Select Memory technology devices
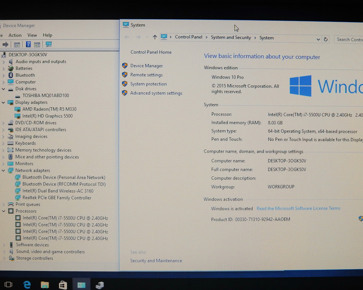The image size is (363, 290). click(x=43, y=150)
